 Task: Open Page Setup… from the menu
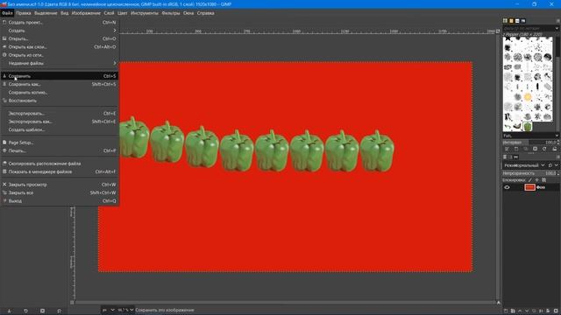click(60, 143)
